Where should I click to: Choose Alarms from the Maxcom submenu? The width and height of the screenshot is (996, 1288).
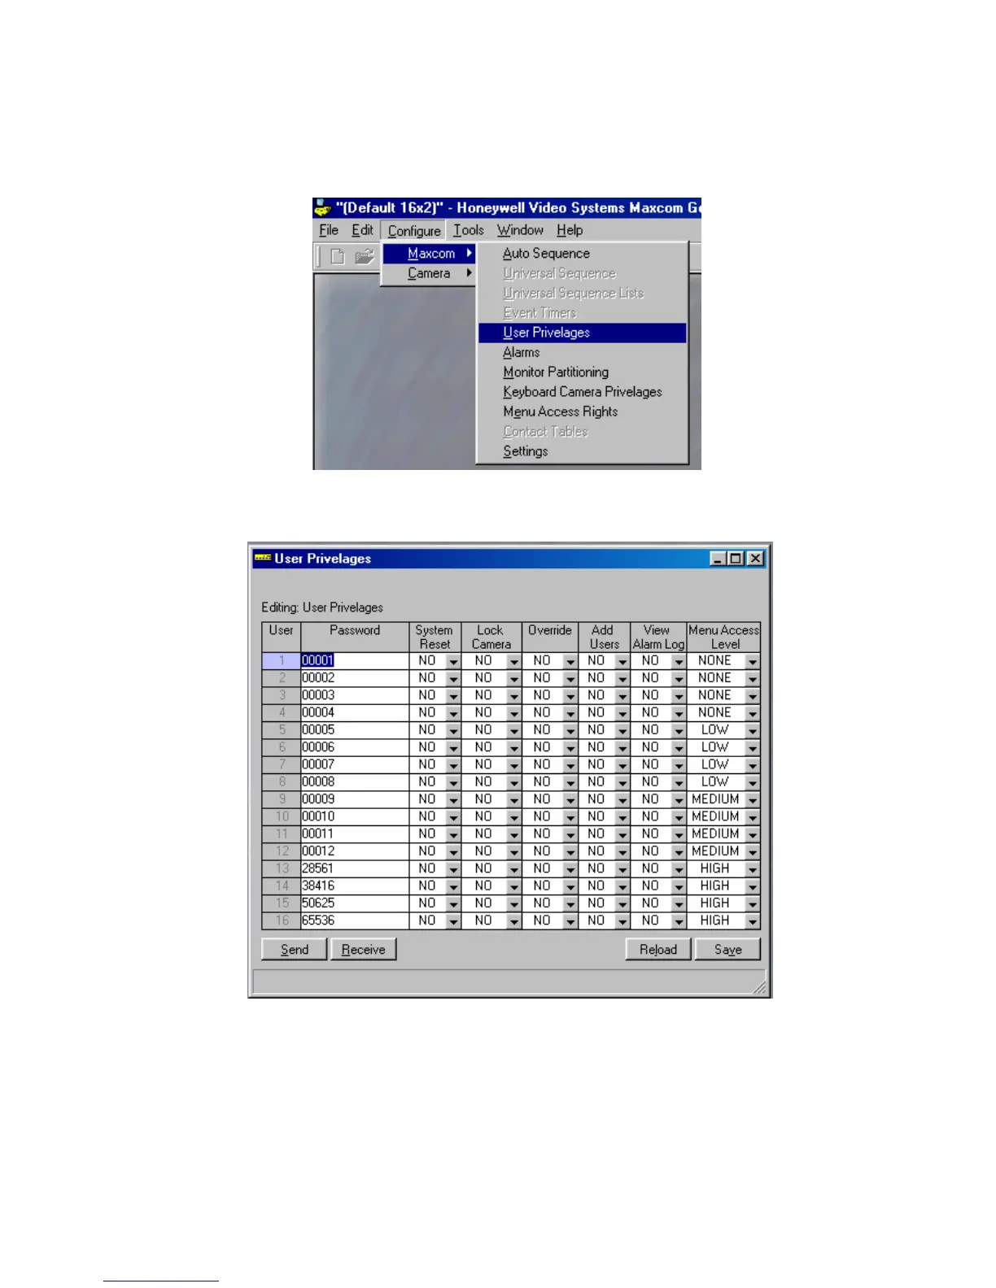click(x=583, y=352)
